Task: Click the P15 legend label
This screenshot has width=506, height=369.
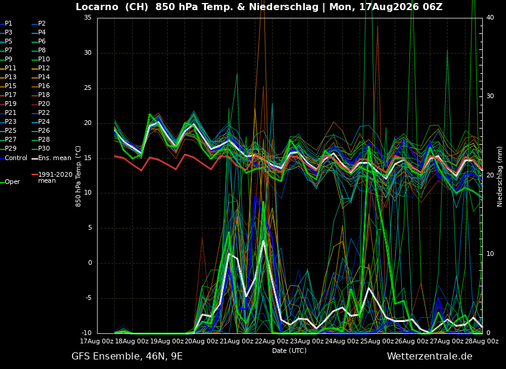Action: (8, 86)
